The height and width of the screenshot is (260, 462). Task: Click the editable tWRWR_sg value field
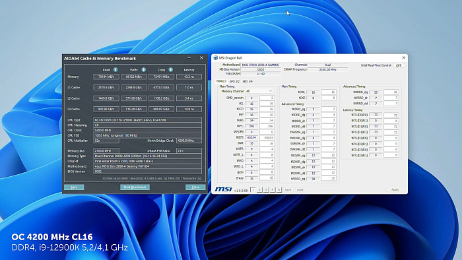[329, 132]
